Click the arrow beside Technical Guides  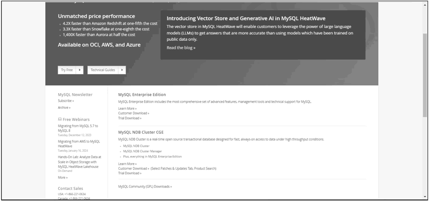[122, 70]
